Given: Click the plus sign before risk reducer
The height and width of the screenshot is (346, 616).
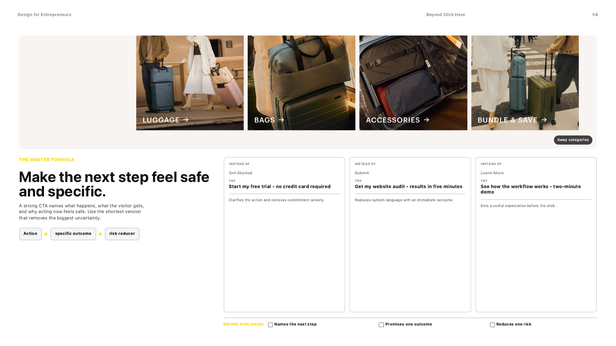Looking at the screenshot, I should point(100,234).
